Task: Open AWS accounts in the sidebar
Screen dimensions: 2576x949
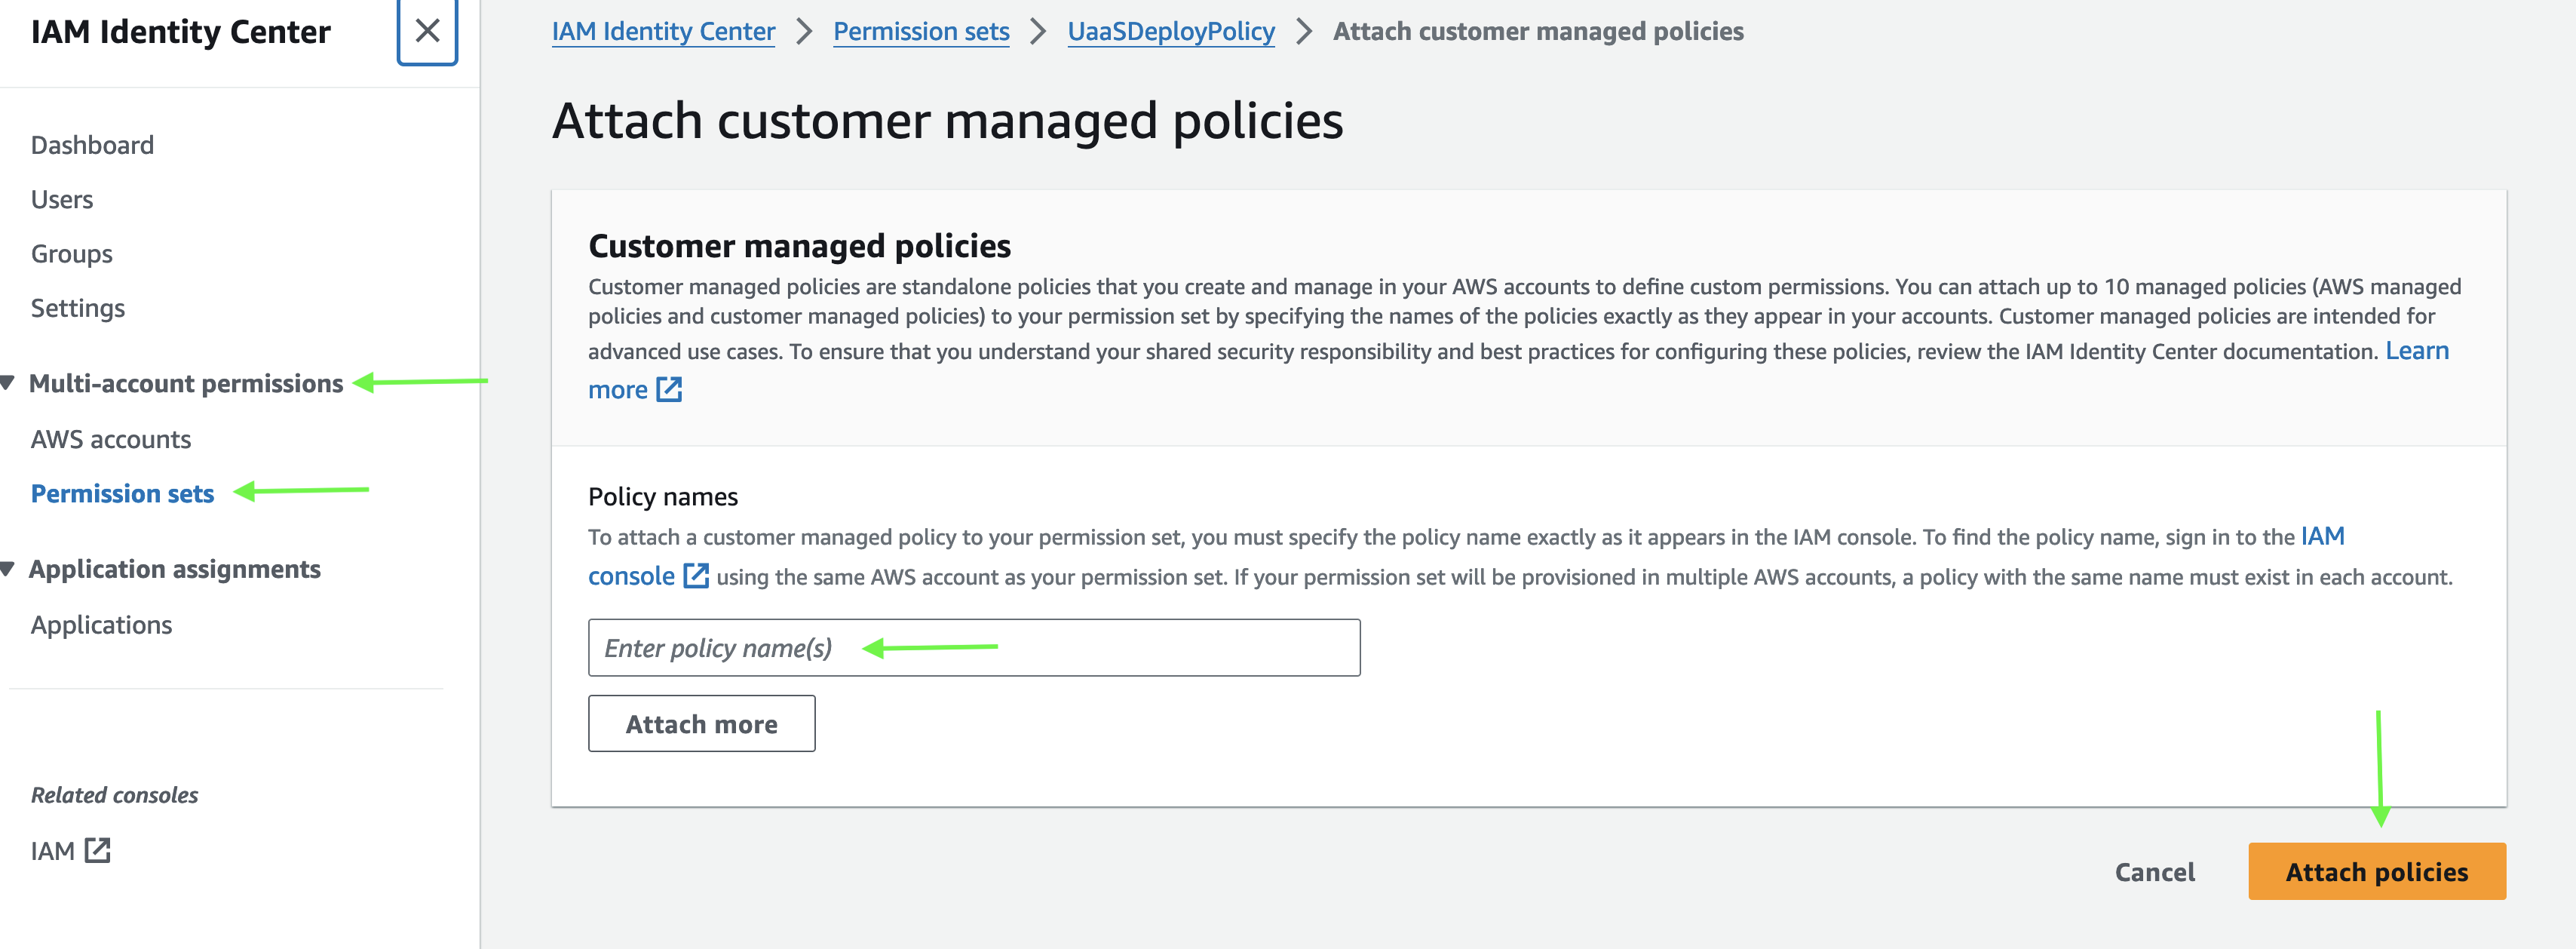Action: point(111,439)
